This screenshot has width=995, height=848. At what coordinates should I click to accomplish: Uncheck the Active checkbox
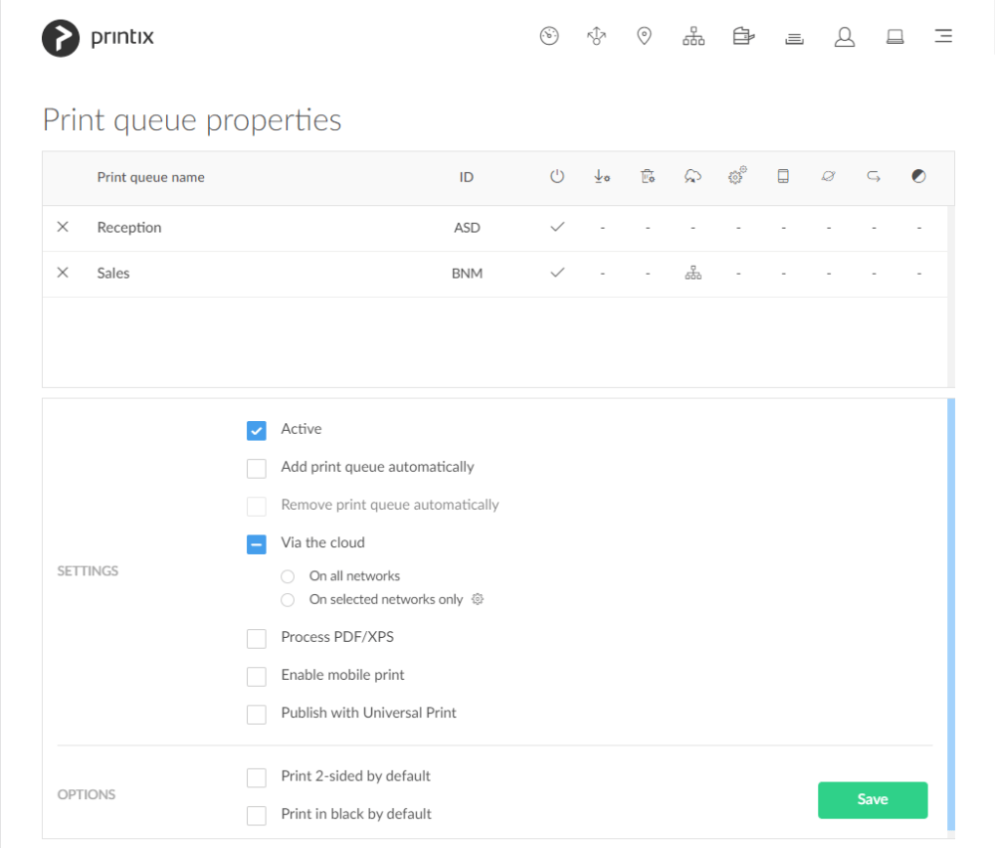(x=257, y=430)
